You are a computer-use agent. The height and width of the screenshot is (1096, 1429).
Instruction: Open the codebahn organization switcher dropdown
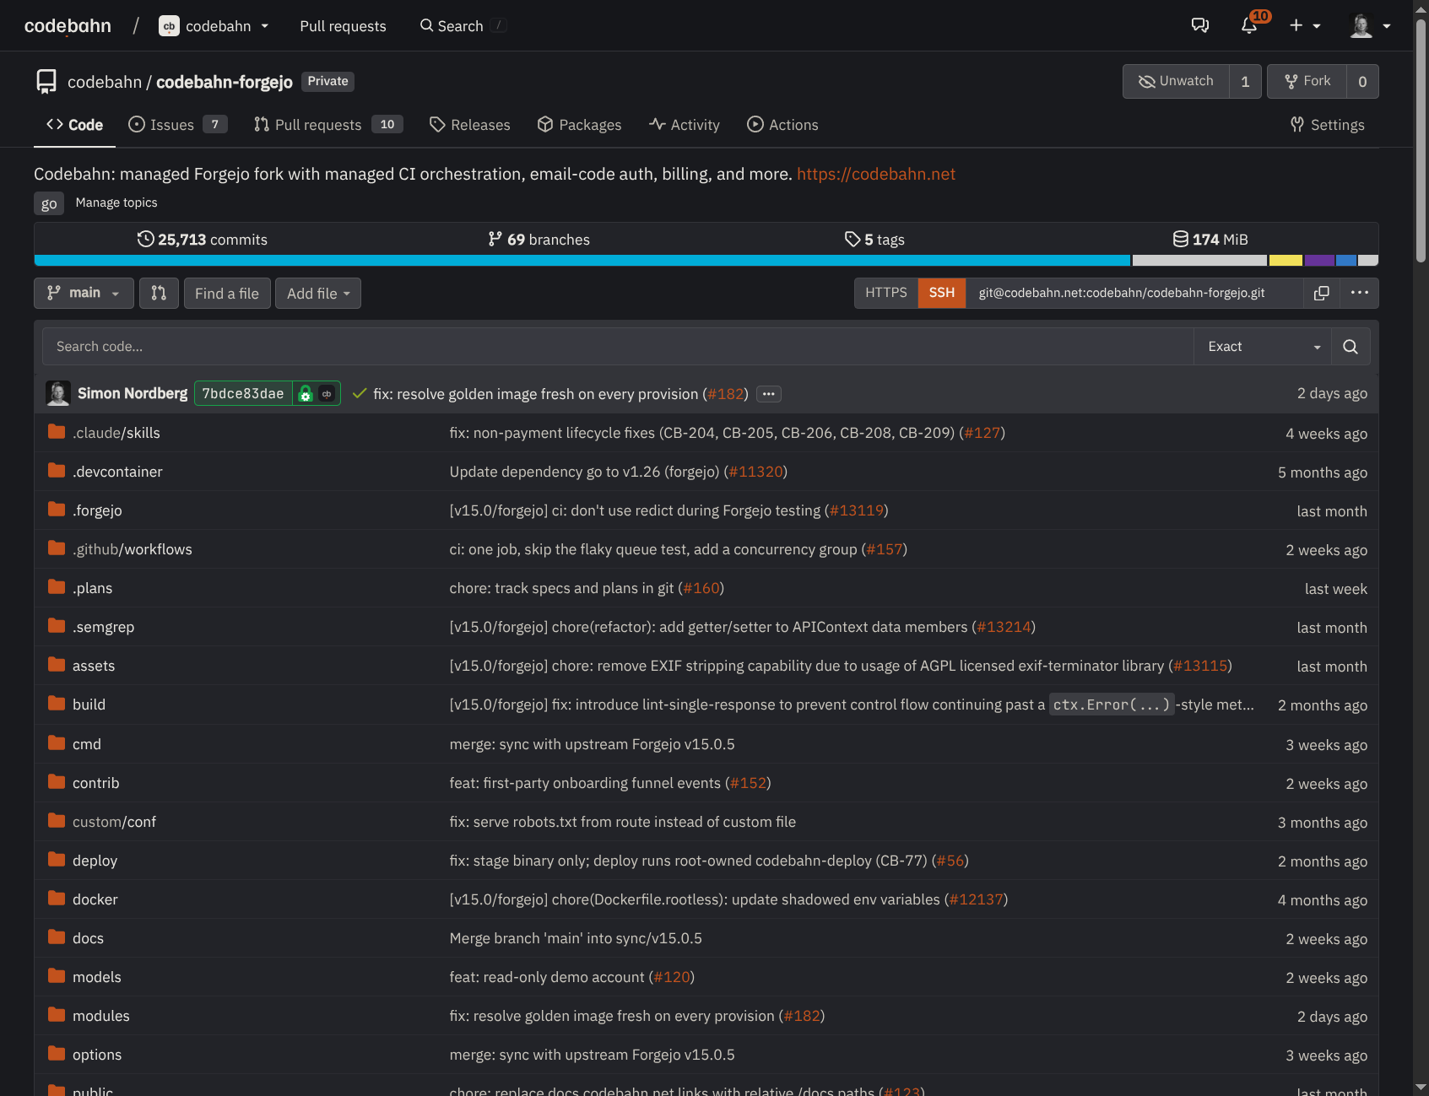[x=214, y=26]
